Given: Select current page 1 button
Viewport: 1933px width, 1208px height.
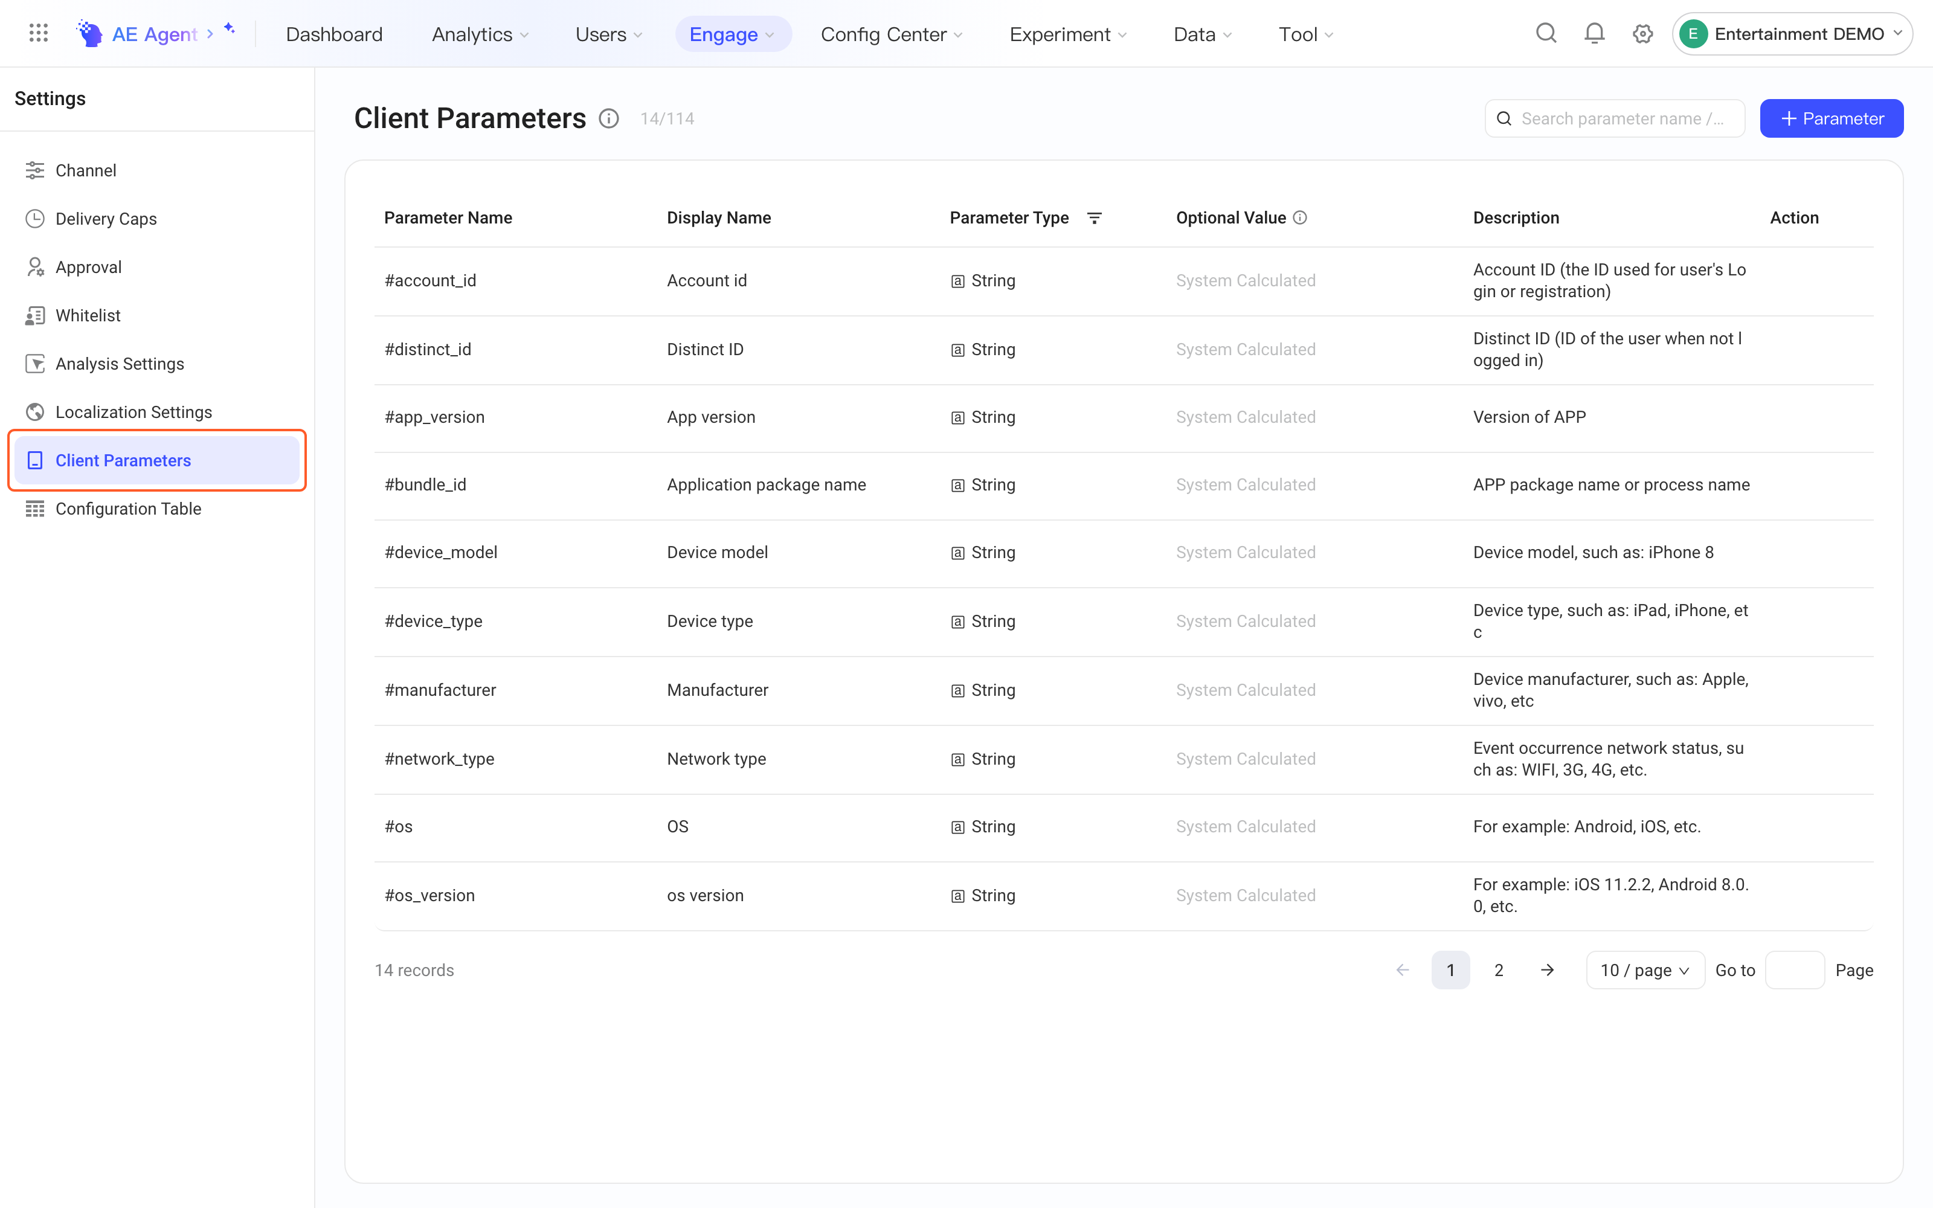Looking at the screenshot, I should click(1450, 970).
